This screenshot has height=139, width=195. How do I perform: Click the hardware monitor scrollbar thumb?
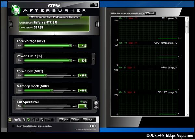coord(187,27)
